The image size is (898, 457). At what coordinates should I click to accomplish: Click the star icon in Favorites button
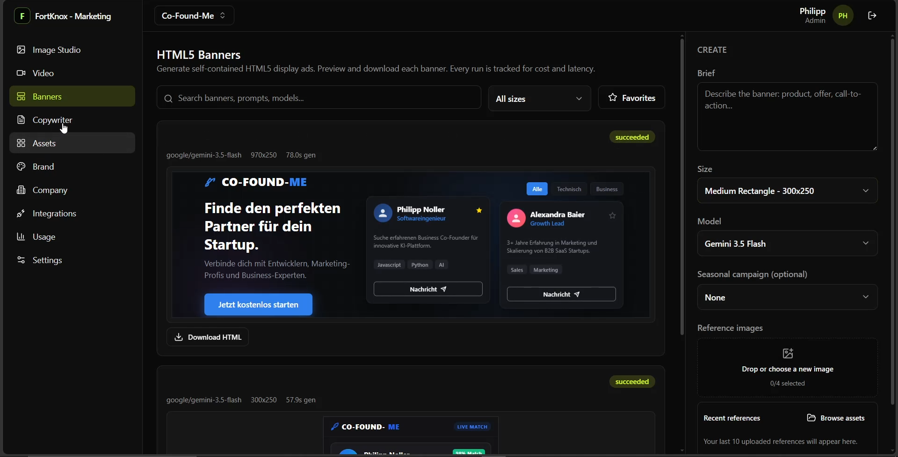[613, 98]
